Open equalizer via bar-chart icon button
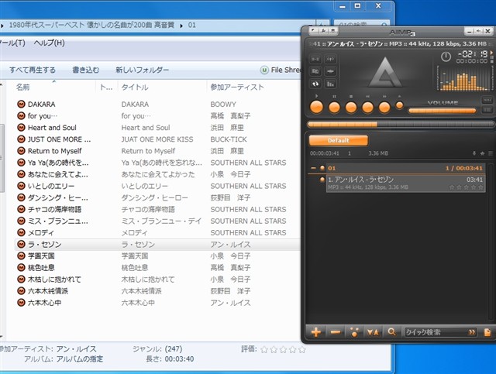496x374 pixels. 330,84
